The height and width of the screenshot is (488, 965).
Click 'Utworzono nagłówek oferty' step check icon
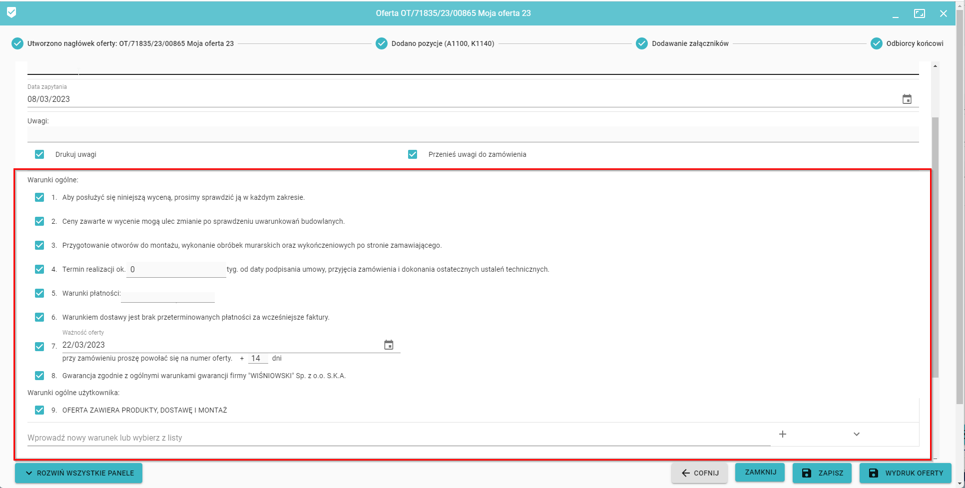[17, 43]
